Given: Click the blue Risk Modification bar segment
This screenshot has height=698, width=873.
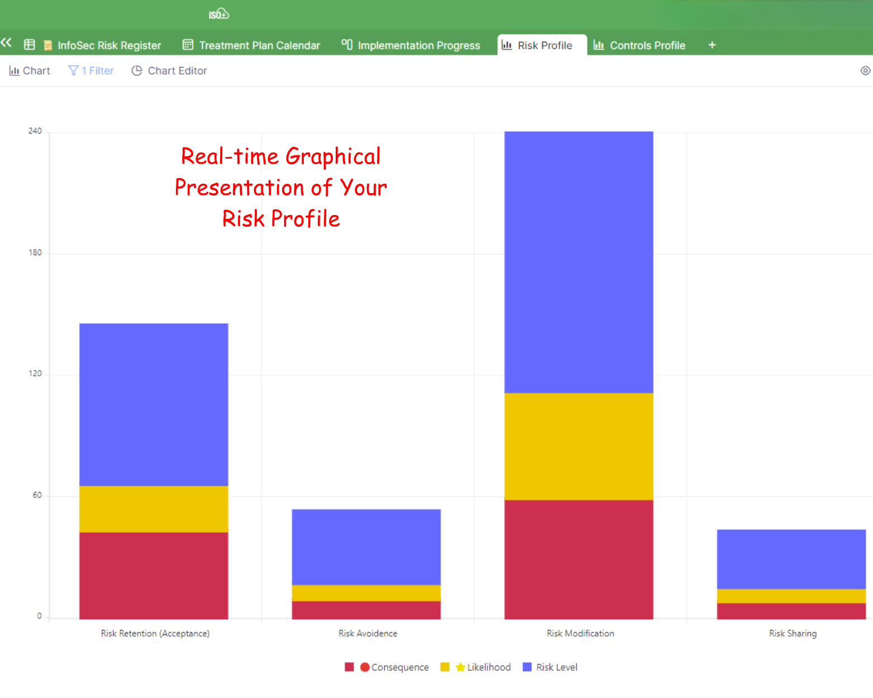Looking at the screenshot, I should point(579,262).
